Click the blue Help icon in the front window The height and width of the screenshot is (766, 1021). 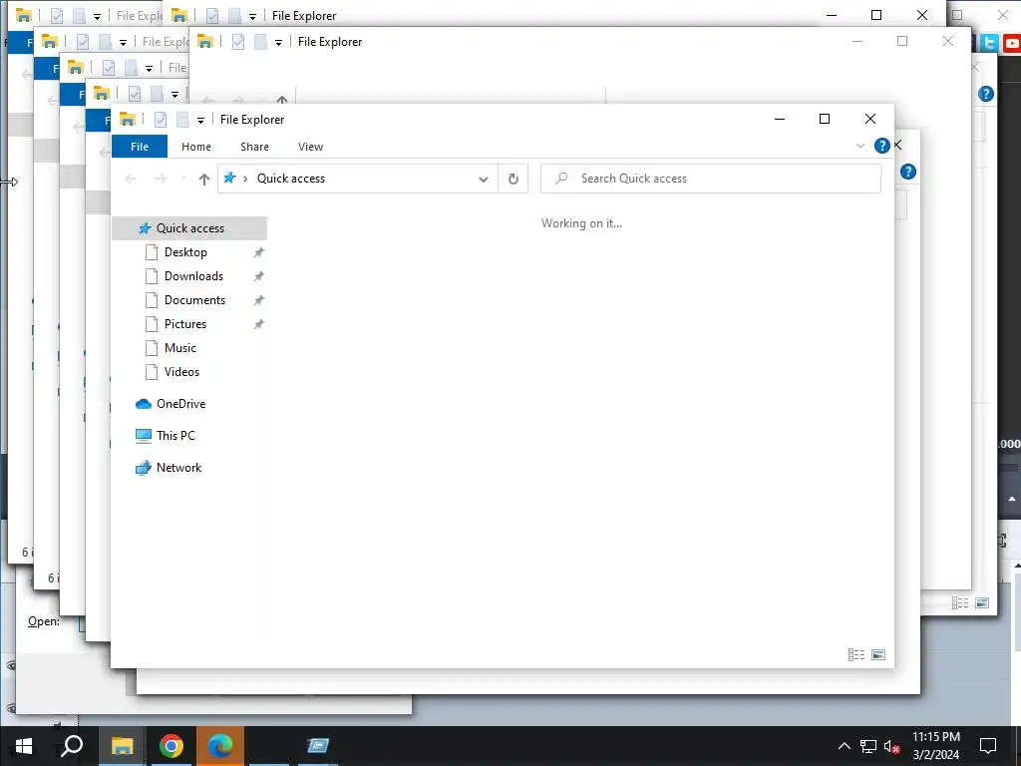(x=881, y=146)
